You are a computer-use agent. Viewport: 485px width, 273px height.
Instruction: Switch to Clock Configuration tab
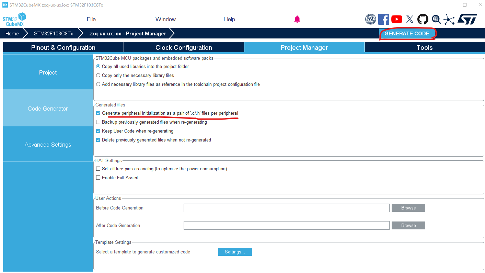click(x=184, y=47)
